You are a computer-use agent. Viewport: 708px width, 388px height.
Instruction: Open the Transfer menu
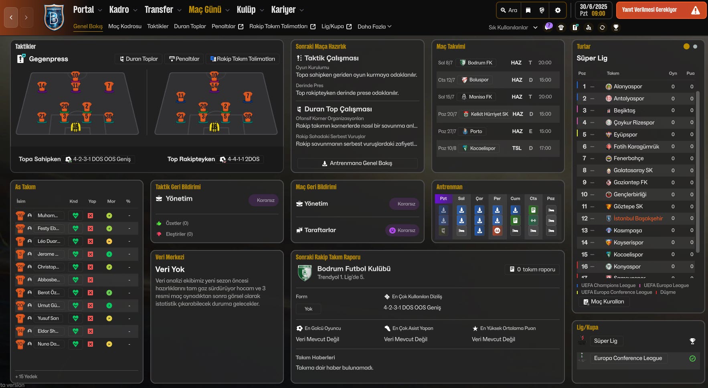click(159, 10)
